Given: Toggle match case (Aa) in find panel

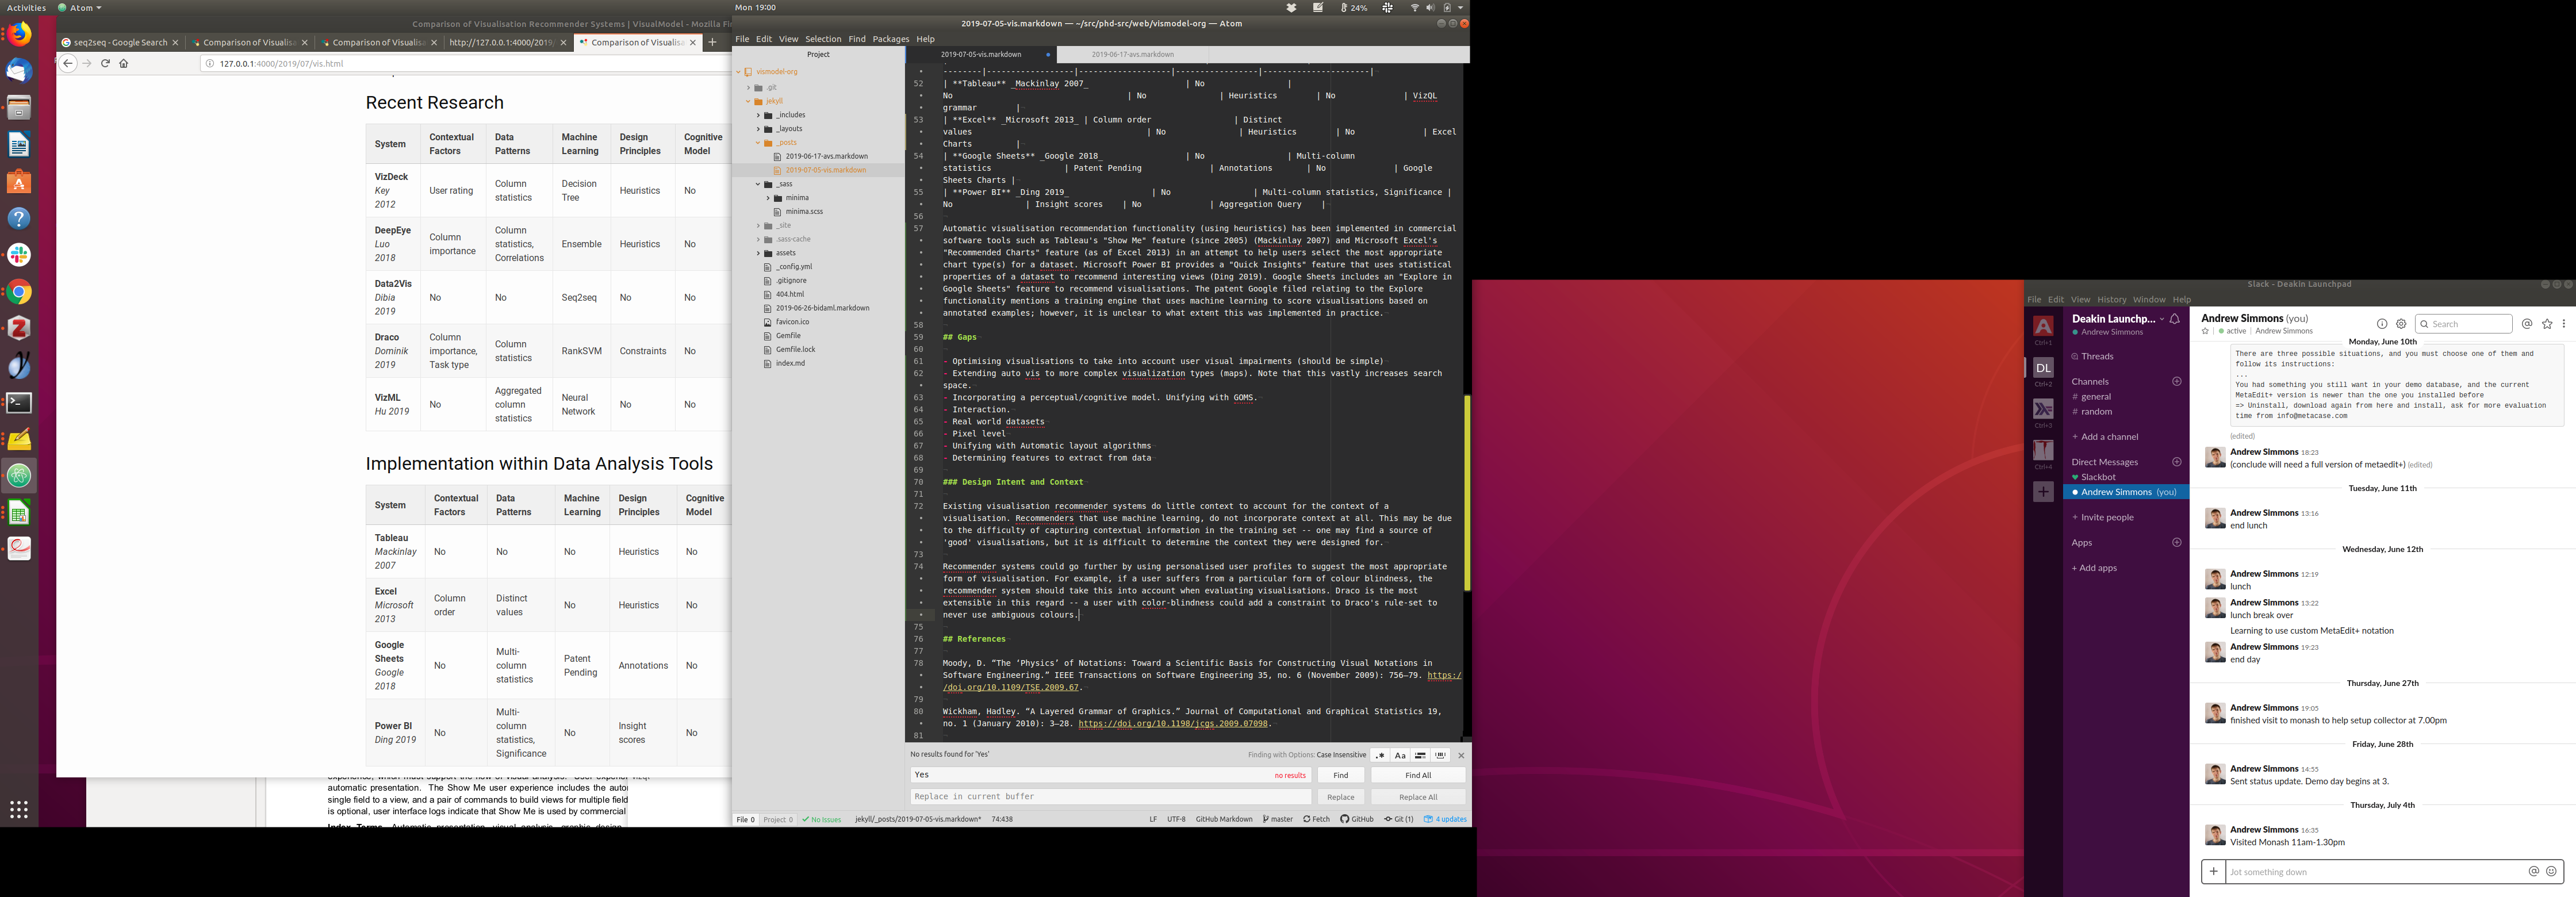Looking at the screenshot, I should pos(1400,755).
